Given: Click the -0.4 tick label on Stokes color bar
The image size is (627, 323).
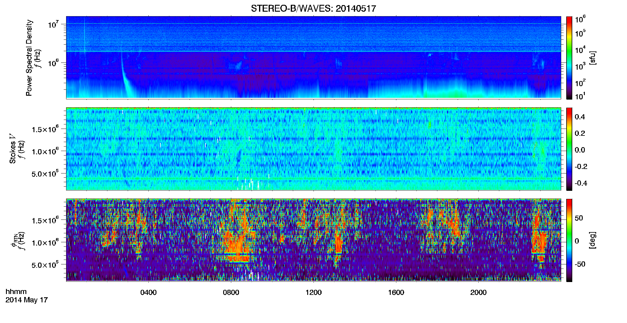Looking at the screenshot, I should click(x=581, y=183).
